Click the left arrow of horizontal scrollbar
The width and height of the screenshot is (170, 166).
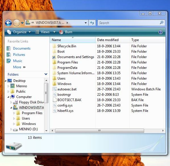(52, 131)
